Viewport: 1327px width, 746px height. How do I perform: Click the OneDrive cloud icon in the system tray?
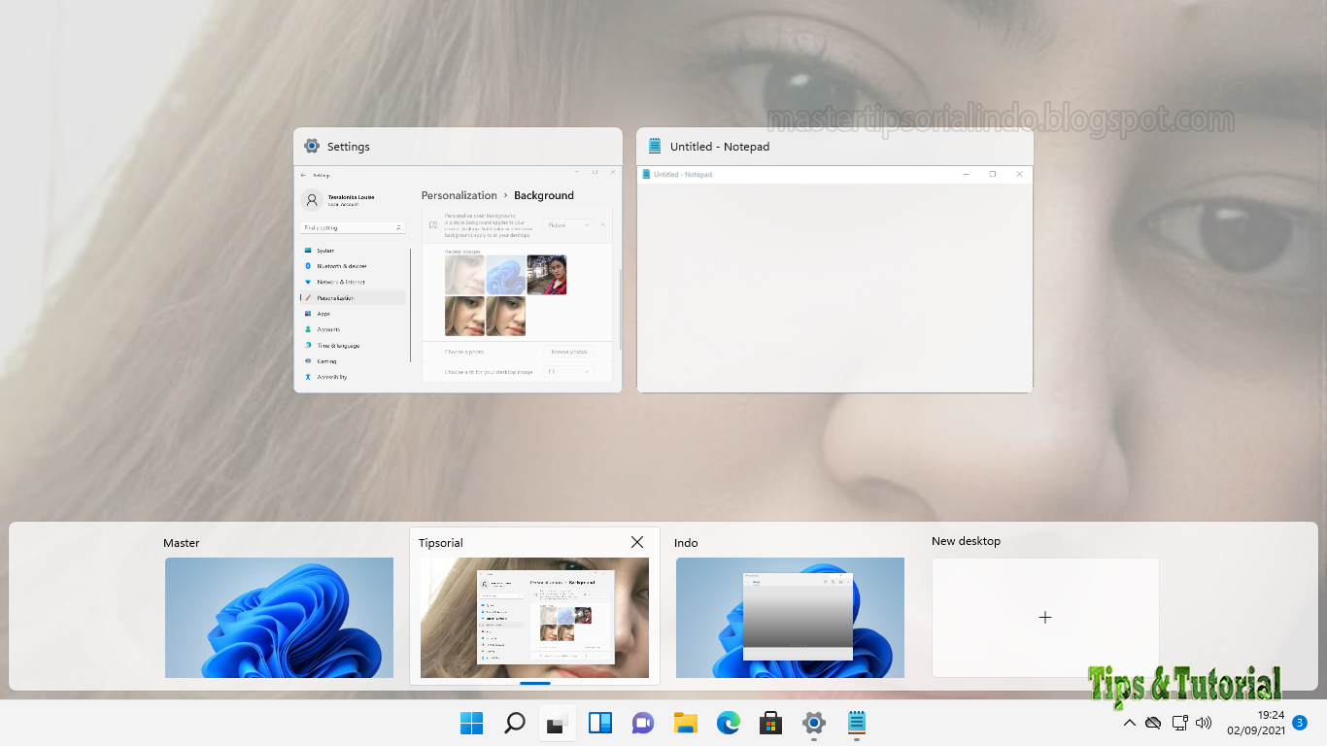point(1153,723)
